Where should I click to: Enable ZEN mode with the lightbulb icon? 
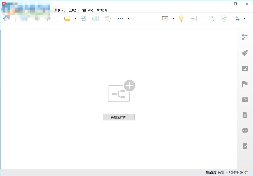pos(181,18)
